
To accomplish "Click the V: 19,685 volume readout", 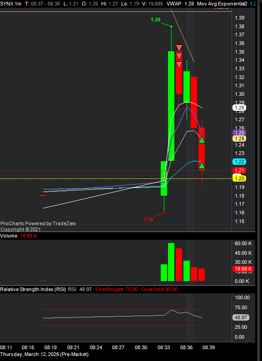I will (x=153, y=4).
